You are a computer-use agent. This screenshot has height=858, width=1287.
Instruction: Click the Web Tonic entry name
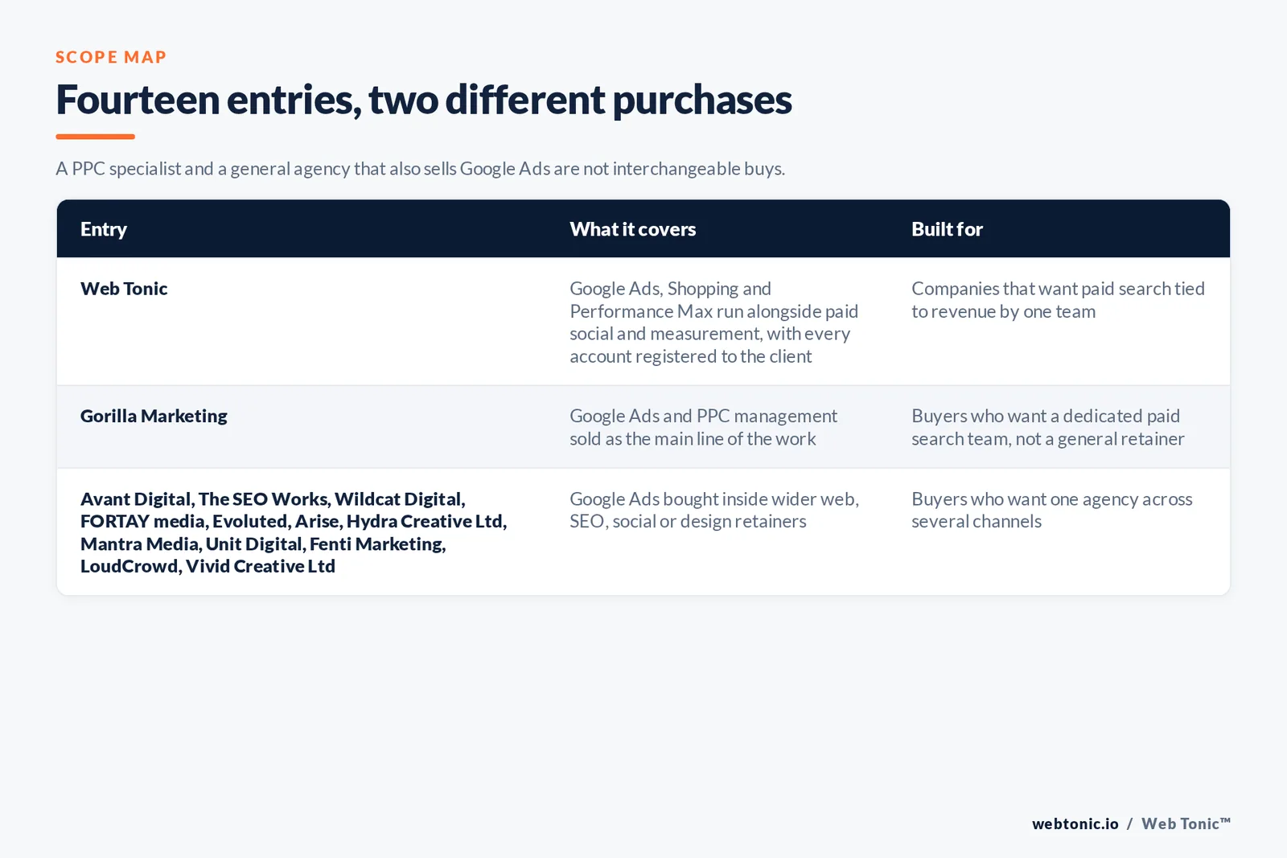click(124, 289)
